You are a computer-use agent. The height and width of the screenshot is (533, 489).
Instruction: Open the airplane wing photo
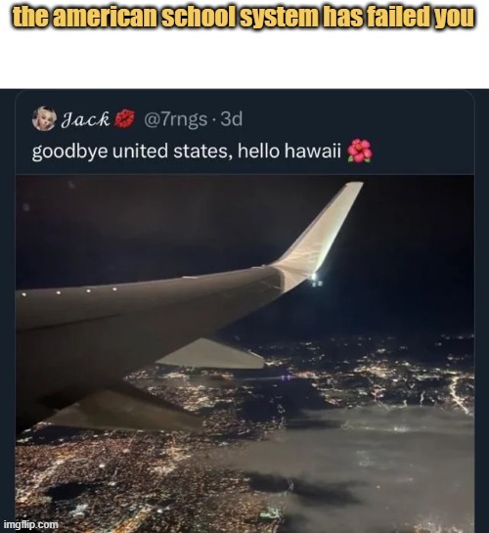click(244, 353)
